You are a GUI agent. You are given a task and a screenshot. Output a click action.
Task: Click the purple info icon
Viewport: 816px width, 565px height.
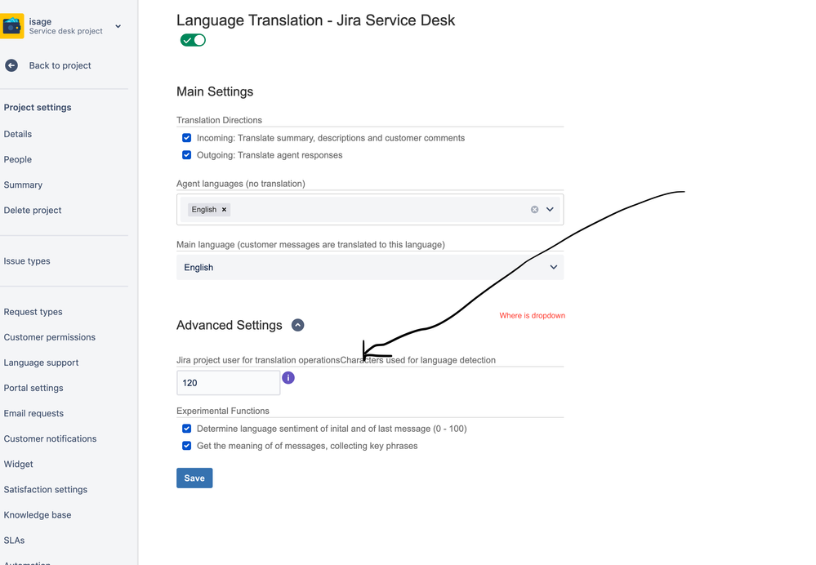[288, 378]
